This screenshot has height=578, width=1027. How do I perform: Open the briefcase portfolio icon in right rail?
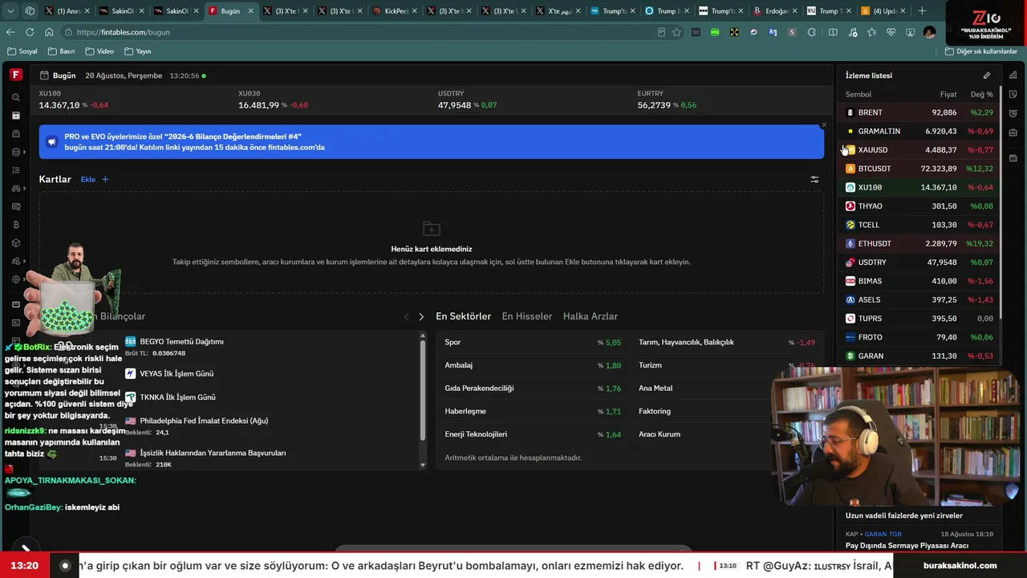point(1013,133)
